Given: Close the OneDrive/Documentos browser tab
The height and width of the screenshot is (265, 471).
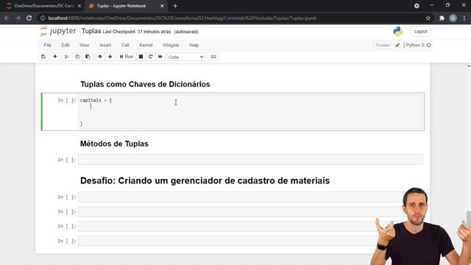Looking at the screenshot, I should [79, 6].
